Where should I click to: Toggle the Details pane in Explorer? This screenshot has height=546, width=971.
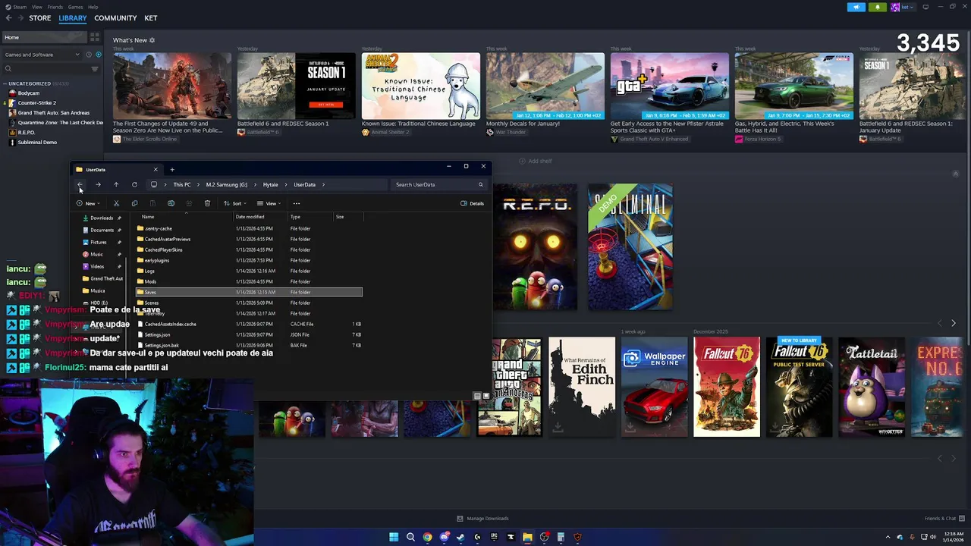tap(472, 203)
